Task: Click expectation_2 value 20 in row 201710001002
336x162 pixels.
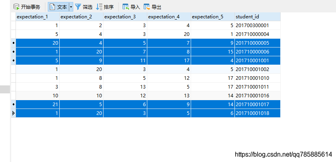Action: pos(82,69)
